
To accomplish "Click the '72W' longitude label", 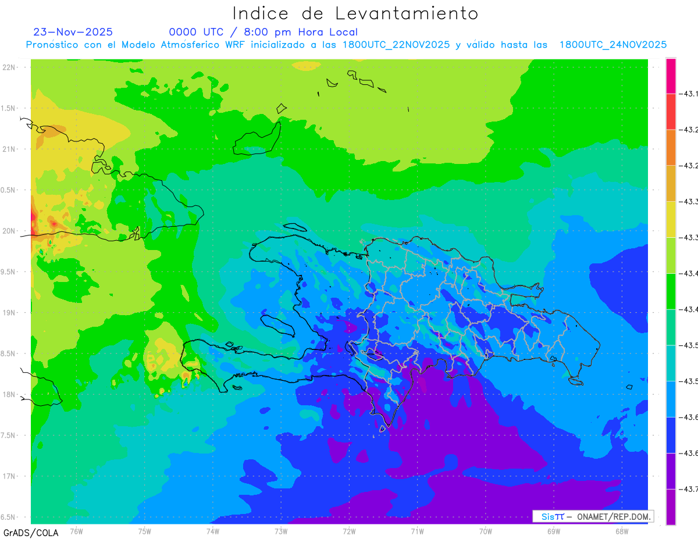I will pyautogui.click(x=349, y=531).
